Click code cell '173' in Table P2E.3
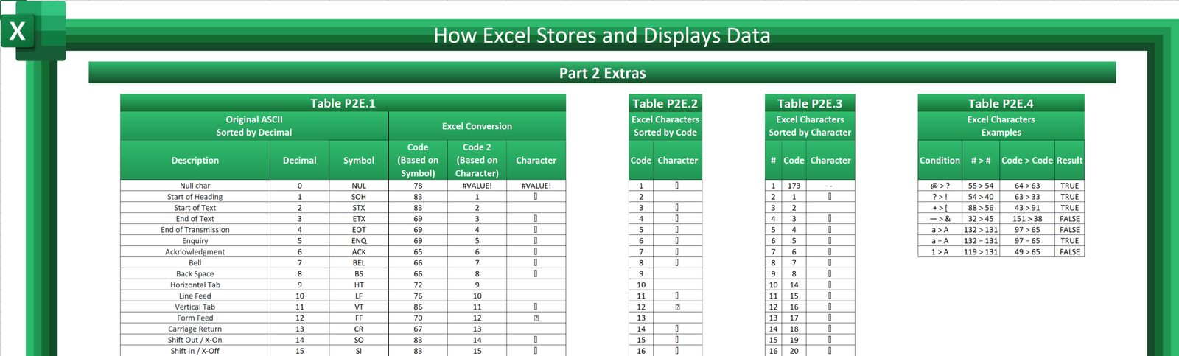The image size is (1179, 356). 794,186
